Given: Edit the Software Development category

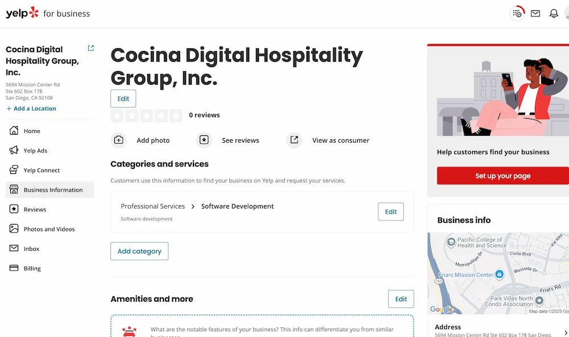Looking at the screenshot, I should (x=390, y=211).
